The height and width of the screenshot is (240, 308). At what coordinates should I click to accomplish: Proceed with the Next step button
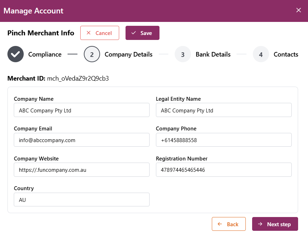pos(275,224)
